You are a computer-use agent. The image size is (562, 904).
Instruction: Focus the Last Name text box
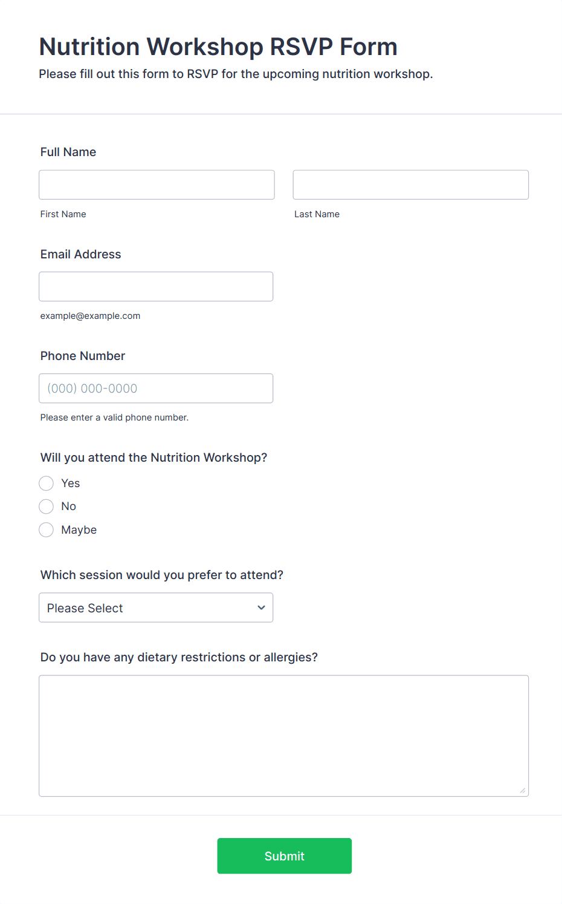(410, 185)
